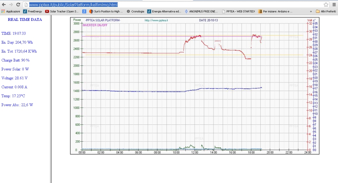Click the En. Tot: 1720,64 KWh value

[19, 51]
